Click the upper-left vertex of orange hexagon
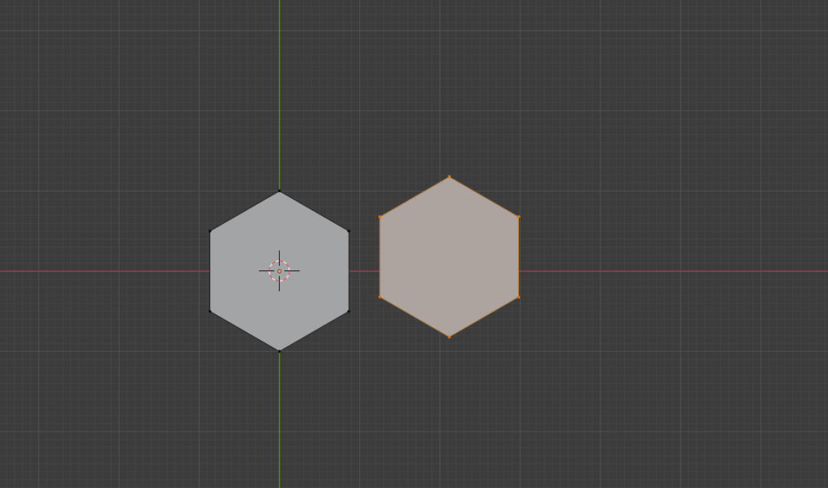The image size is (828, 488). coord(380,217)
